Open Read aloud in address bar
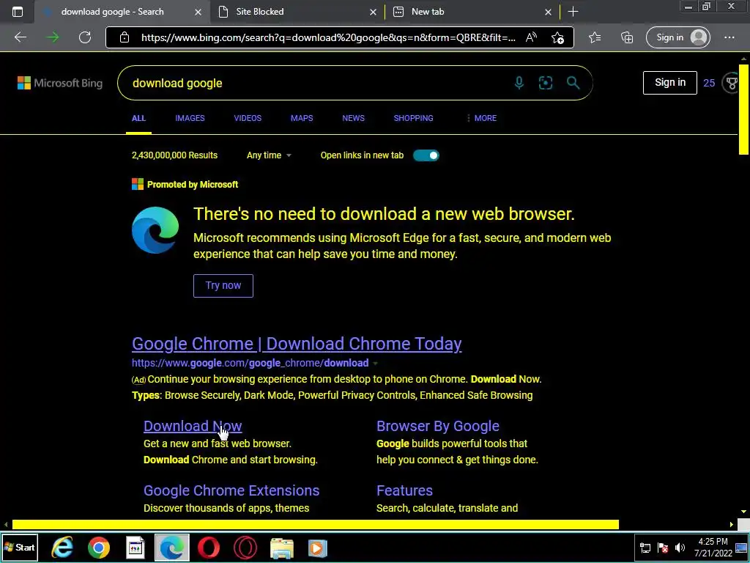The width and height of the screenshot is (750, 563). click(x=531, y=37)
